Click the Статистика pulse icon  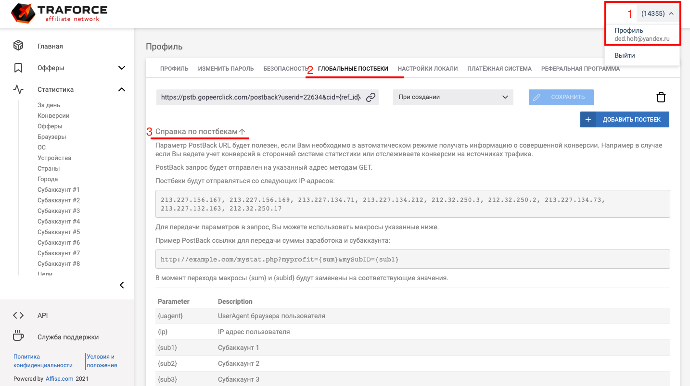tap(18, 89)
